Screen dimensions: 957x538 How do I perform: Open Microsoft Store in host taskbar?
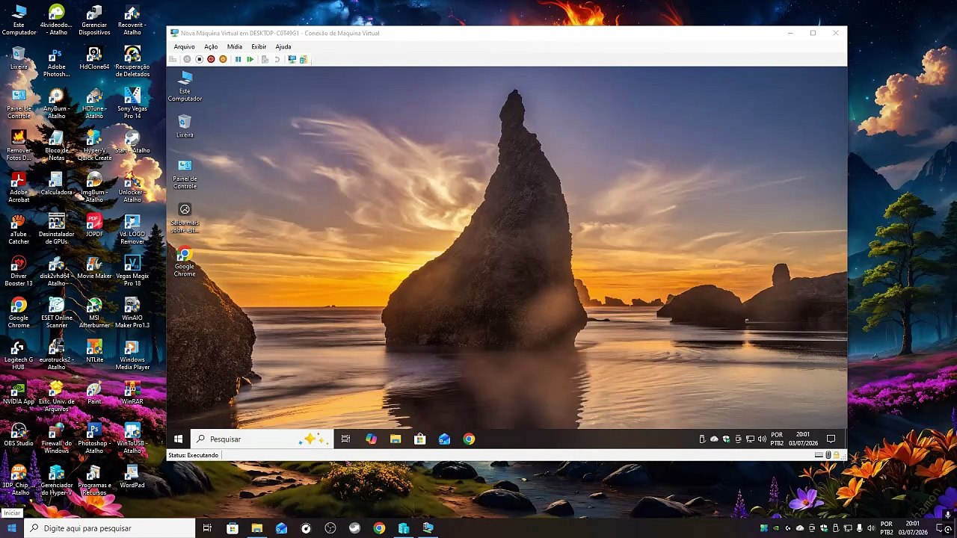[232, 528]
